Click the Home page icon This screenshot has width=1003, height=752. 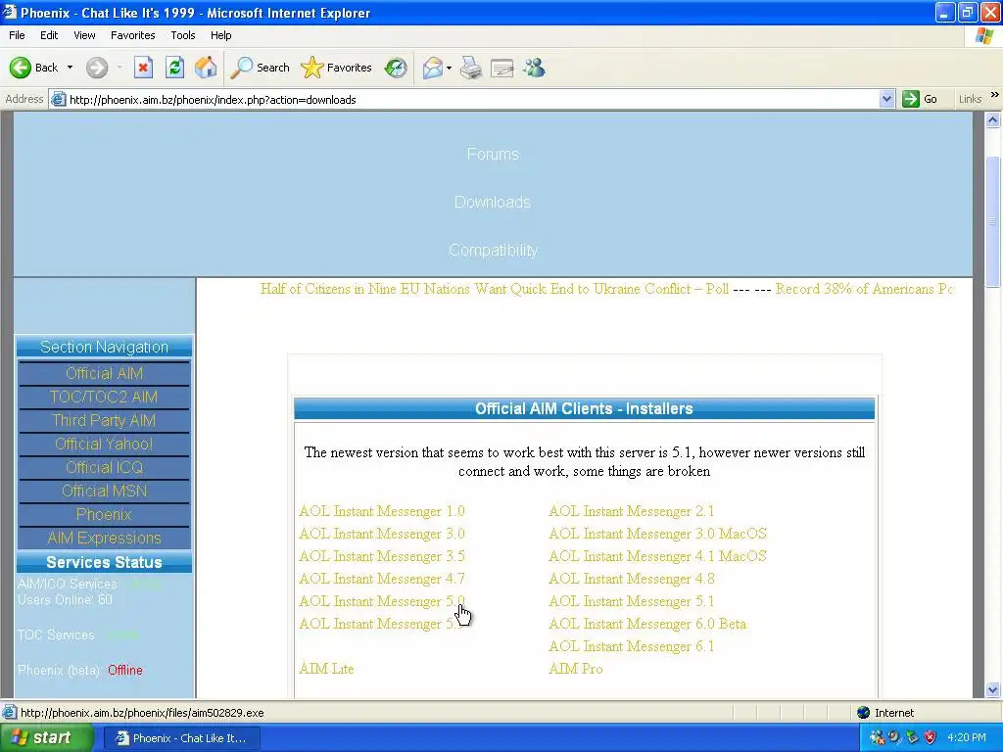pyautogui.click(x=206, y=68)
